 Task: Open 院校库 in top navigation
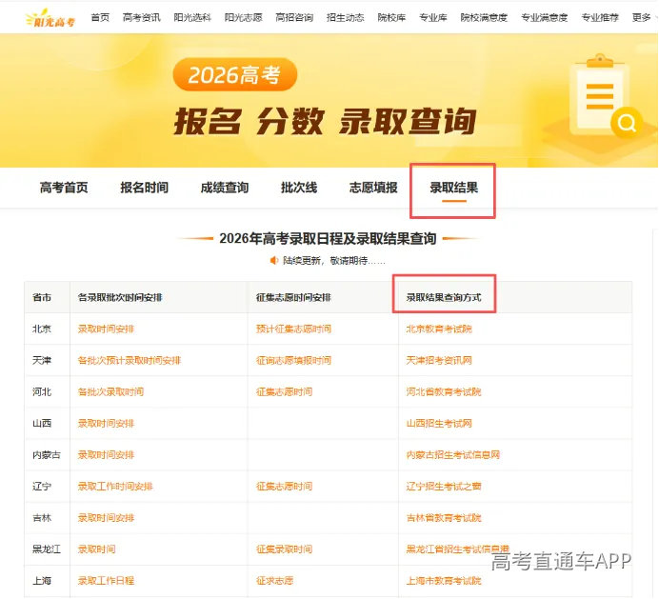pos(391,18)
